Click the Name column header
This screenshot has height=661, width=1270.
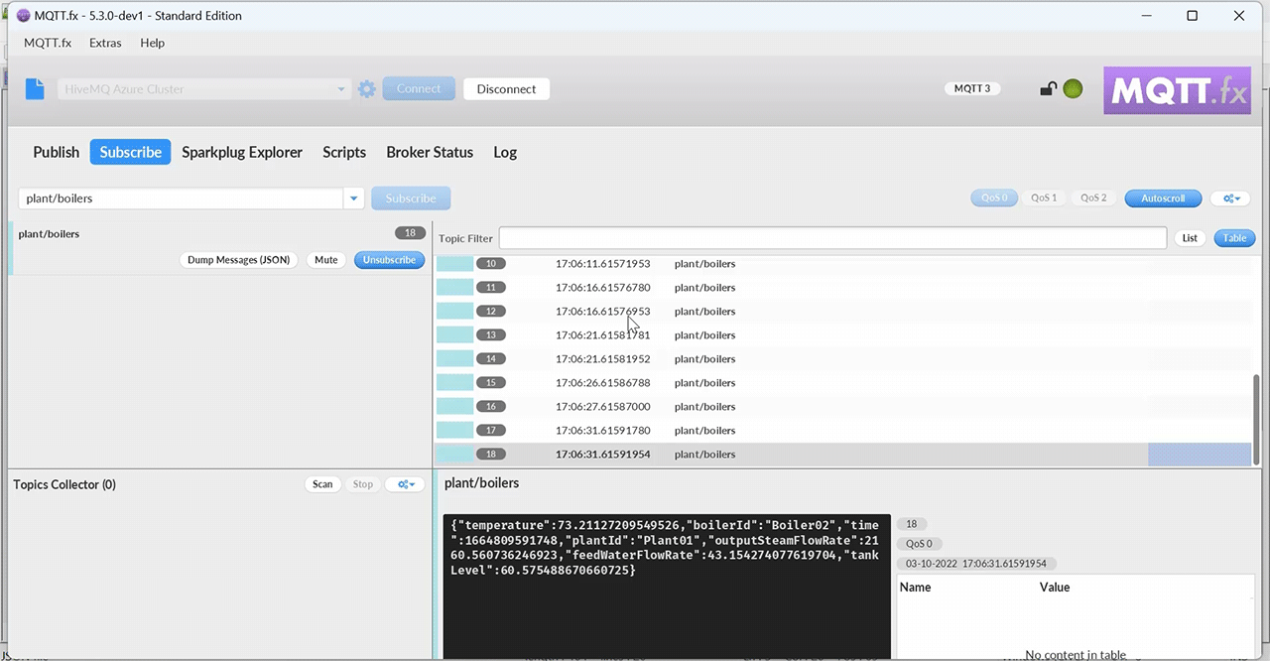(915, 588)
